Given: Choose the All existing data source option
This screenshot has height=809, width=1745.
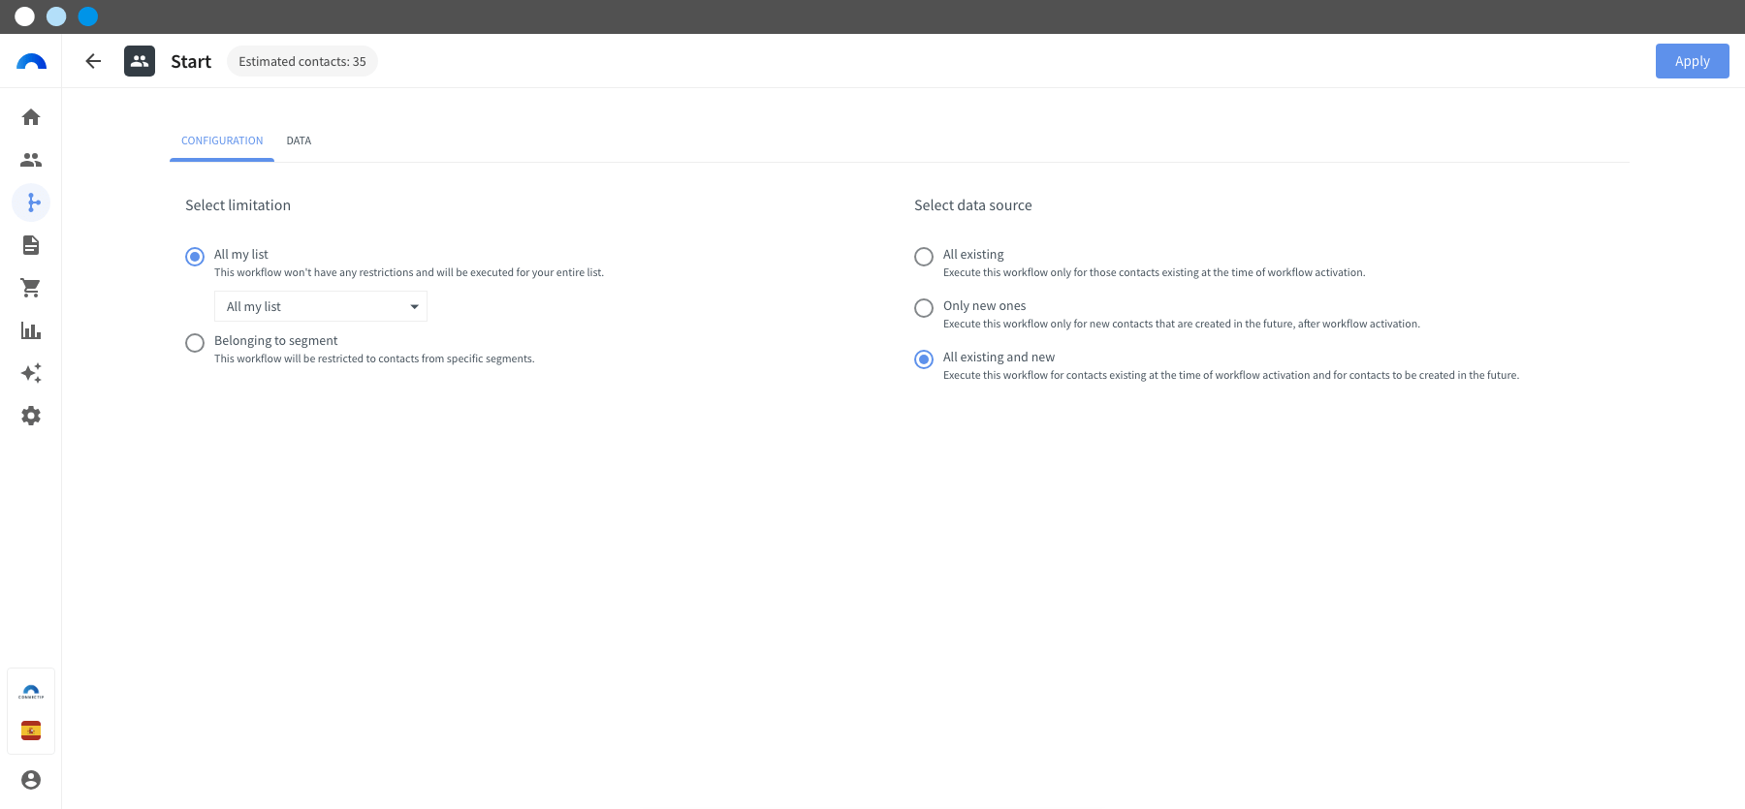Looking at the screenshot, I should (x=924, y=257).
